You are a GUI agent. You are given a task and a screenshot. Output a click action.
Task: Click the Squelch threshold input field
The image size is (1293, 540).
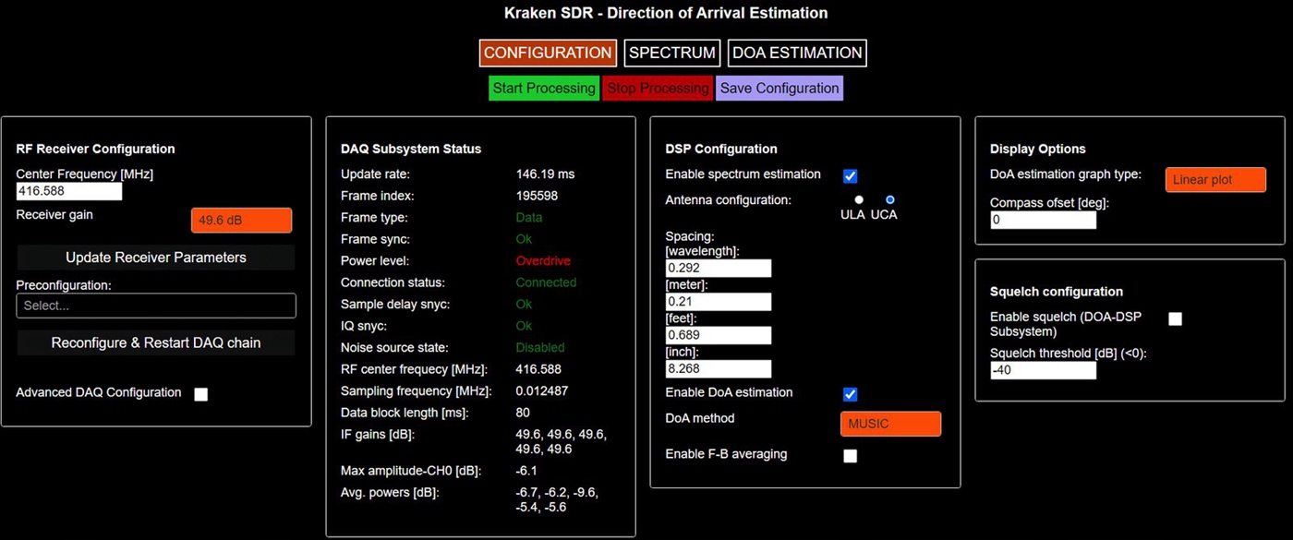coord(1043,370)
